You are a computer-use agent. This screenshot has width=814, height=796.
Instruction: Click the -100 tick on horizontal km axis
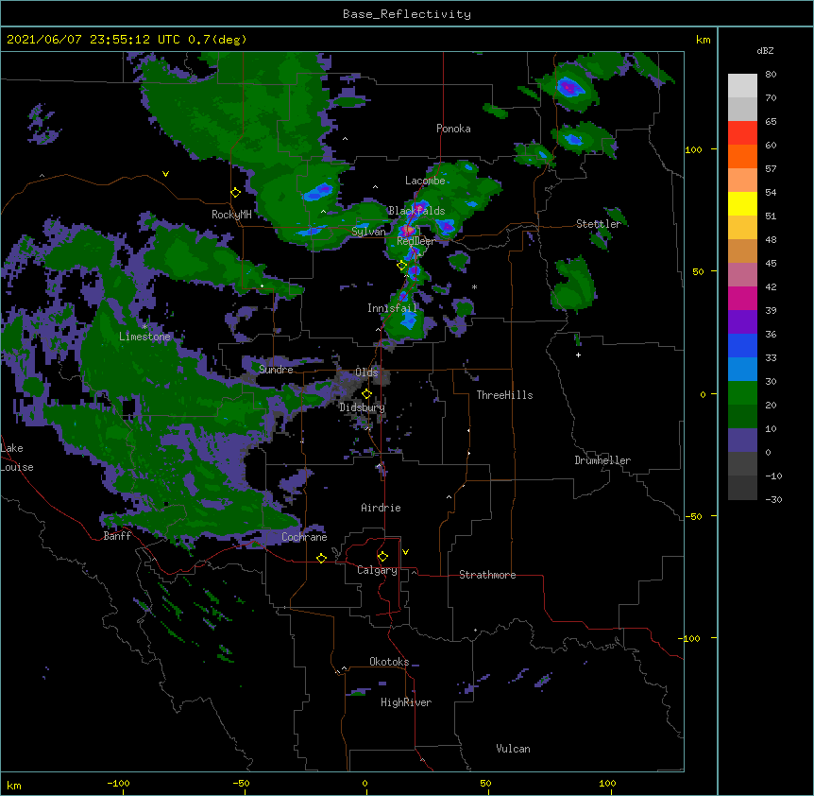pyautogui.click(x=118, y=783)
